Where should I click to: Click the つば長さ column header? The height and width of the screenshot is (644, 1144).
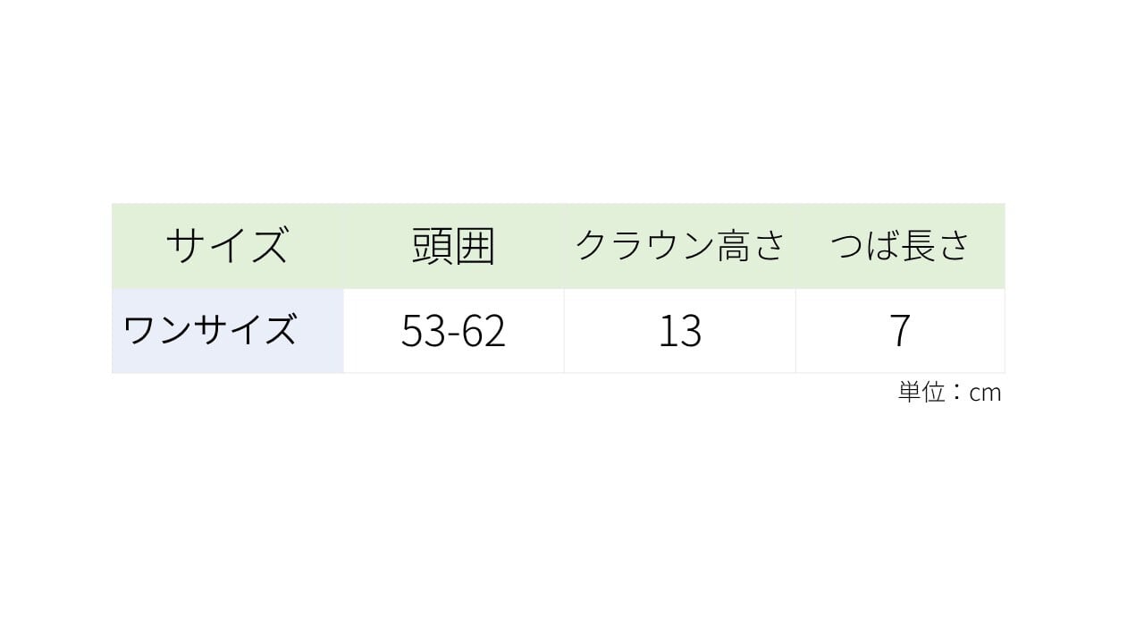pyautogui.click(x=900, y=246)
